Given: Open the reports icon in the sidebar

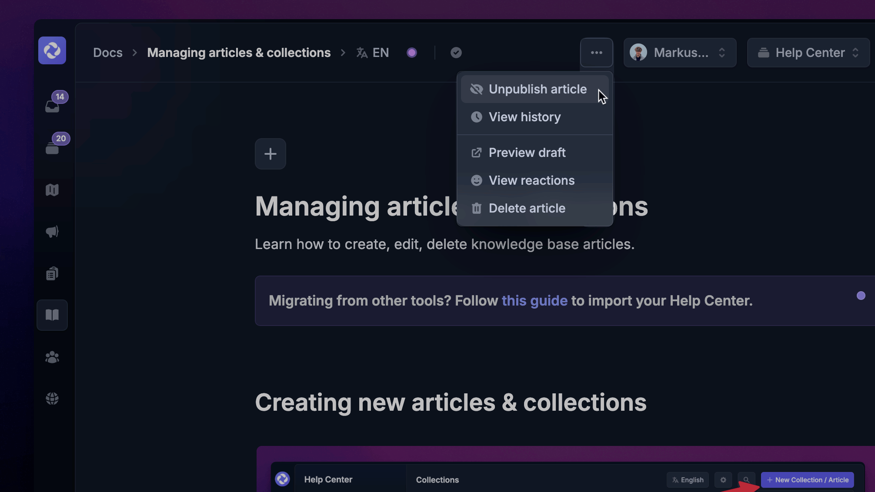Looking at the screenshot, I should [52, 273].
